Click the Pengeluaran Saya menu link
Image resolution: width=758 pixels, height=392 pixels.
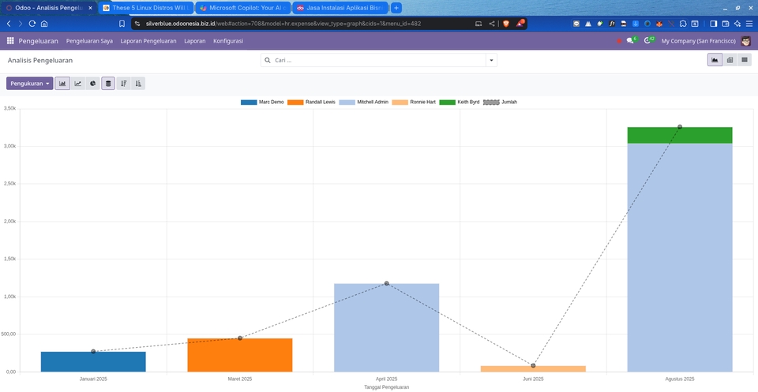click(x=89, y=40)
